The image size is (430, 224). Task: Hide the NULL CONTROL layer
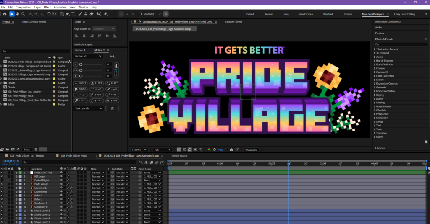pyautogui.click(x=2, y=173)
